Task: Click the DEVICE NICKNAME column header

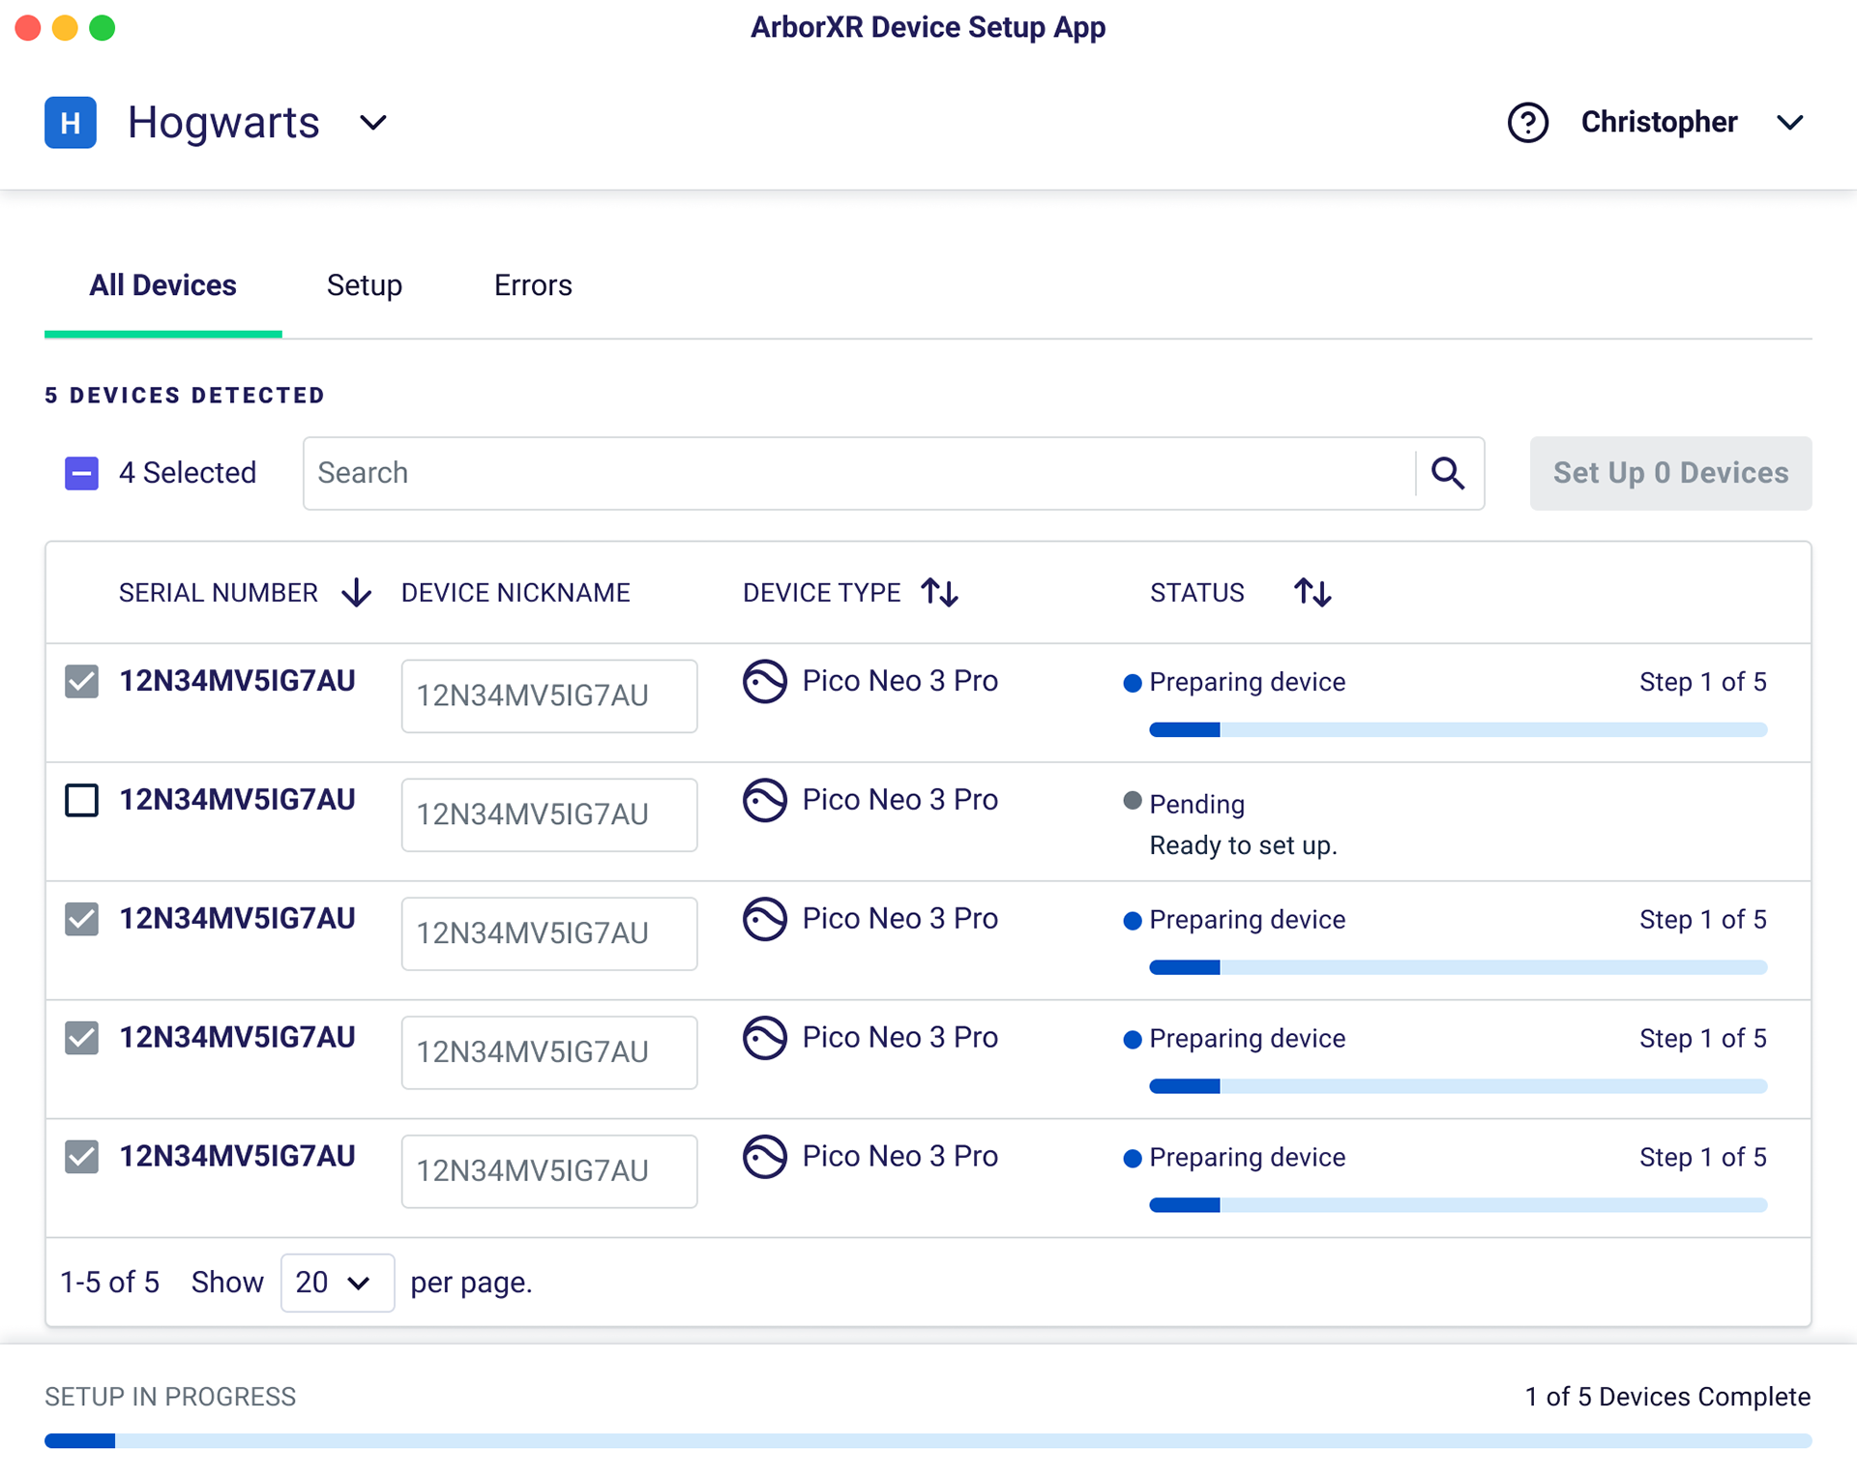Action: pyautogui.click(x=516, y=593)
